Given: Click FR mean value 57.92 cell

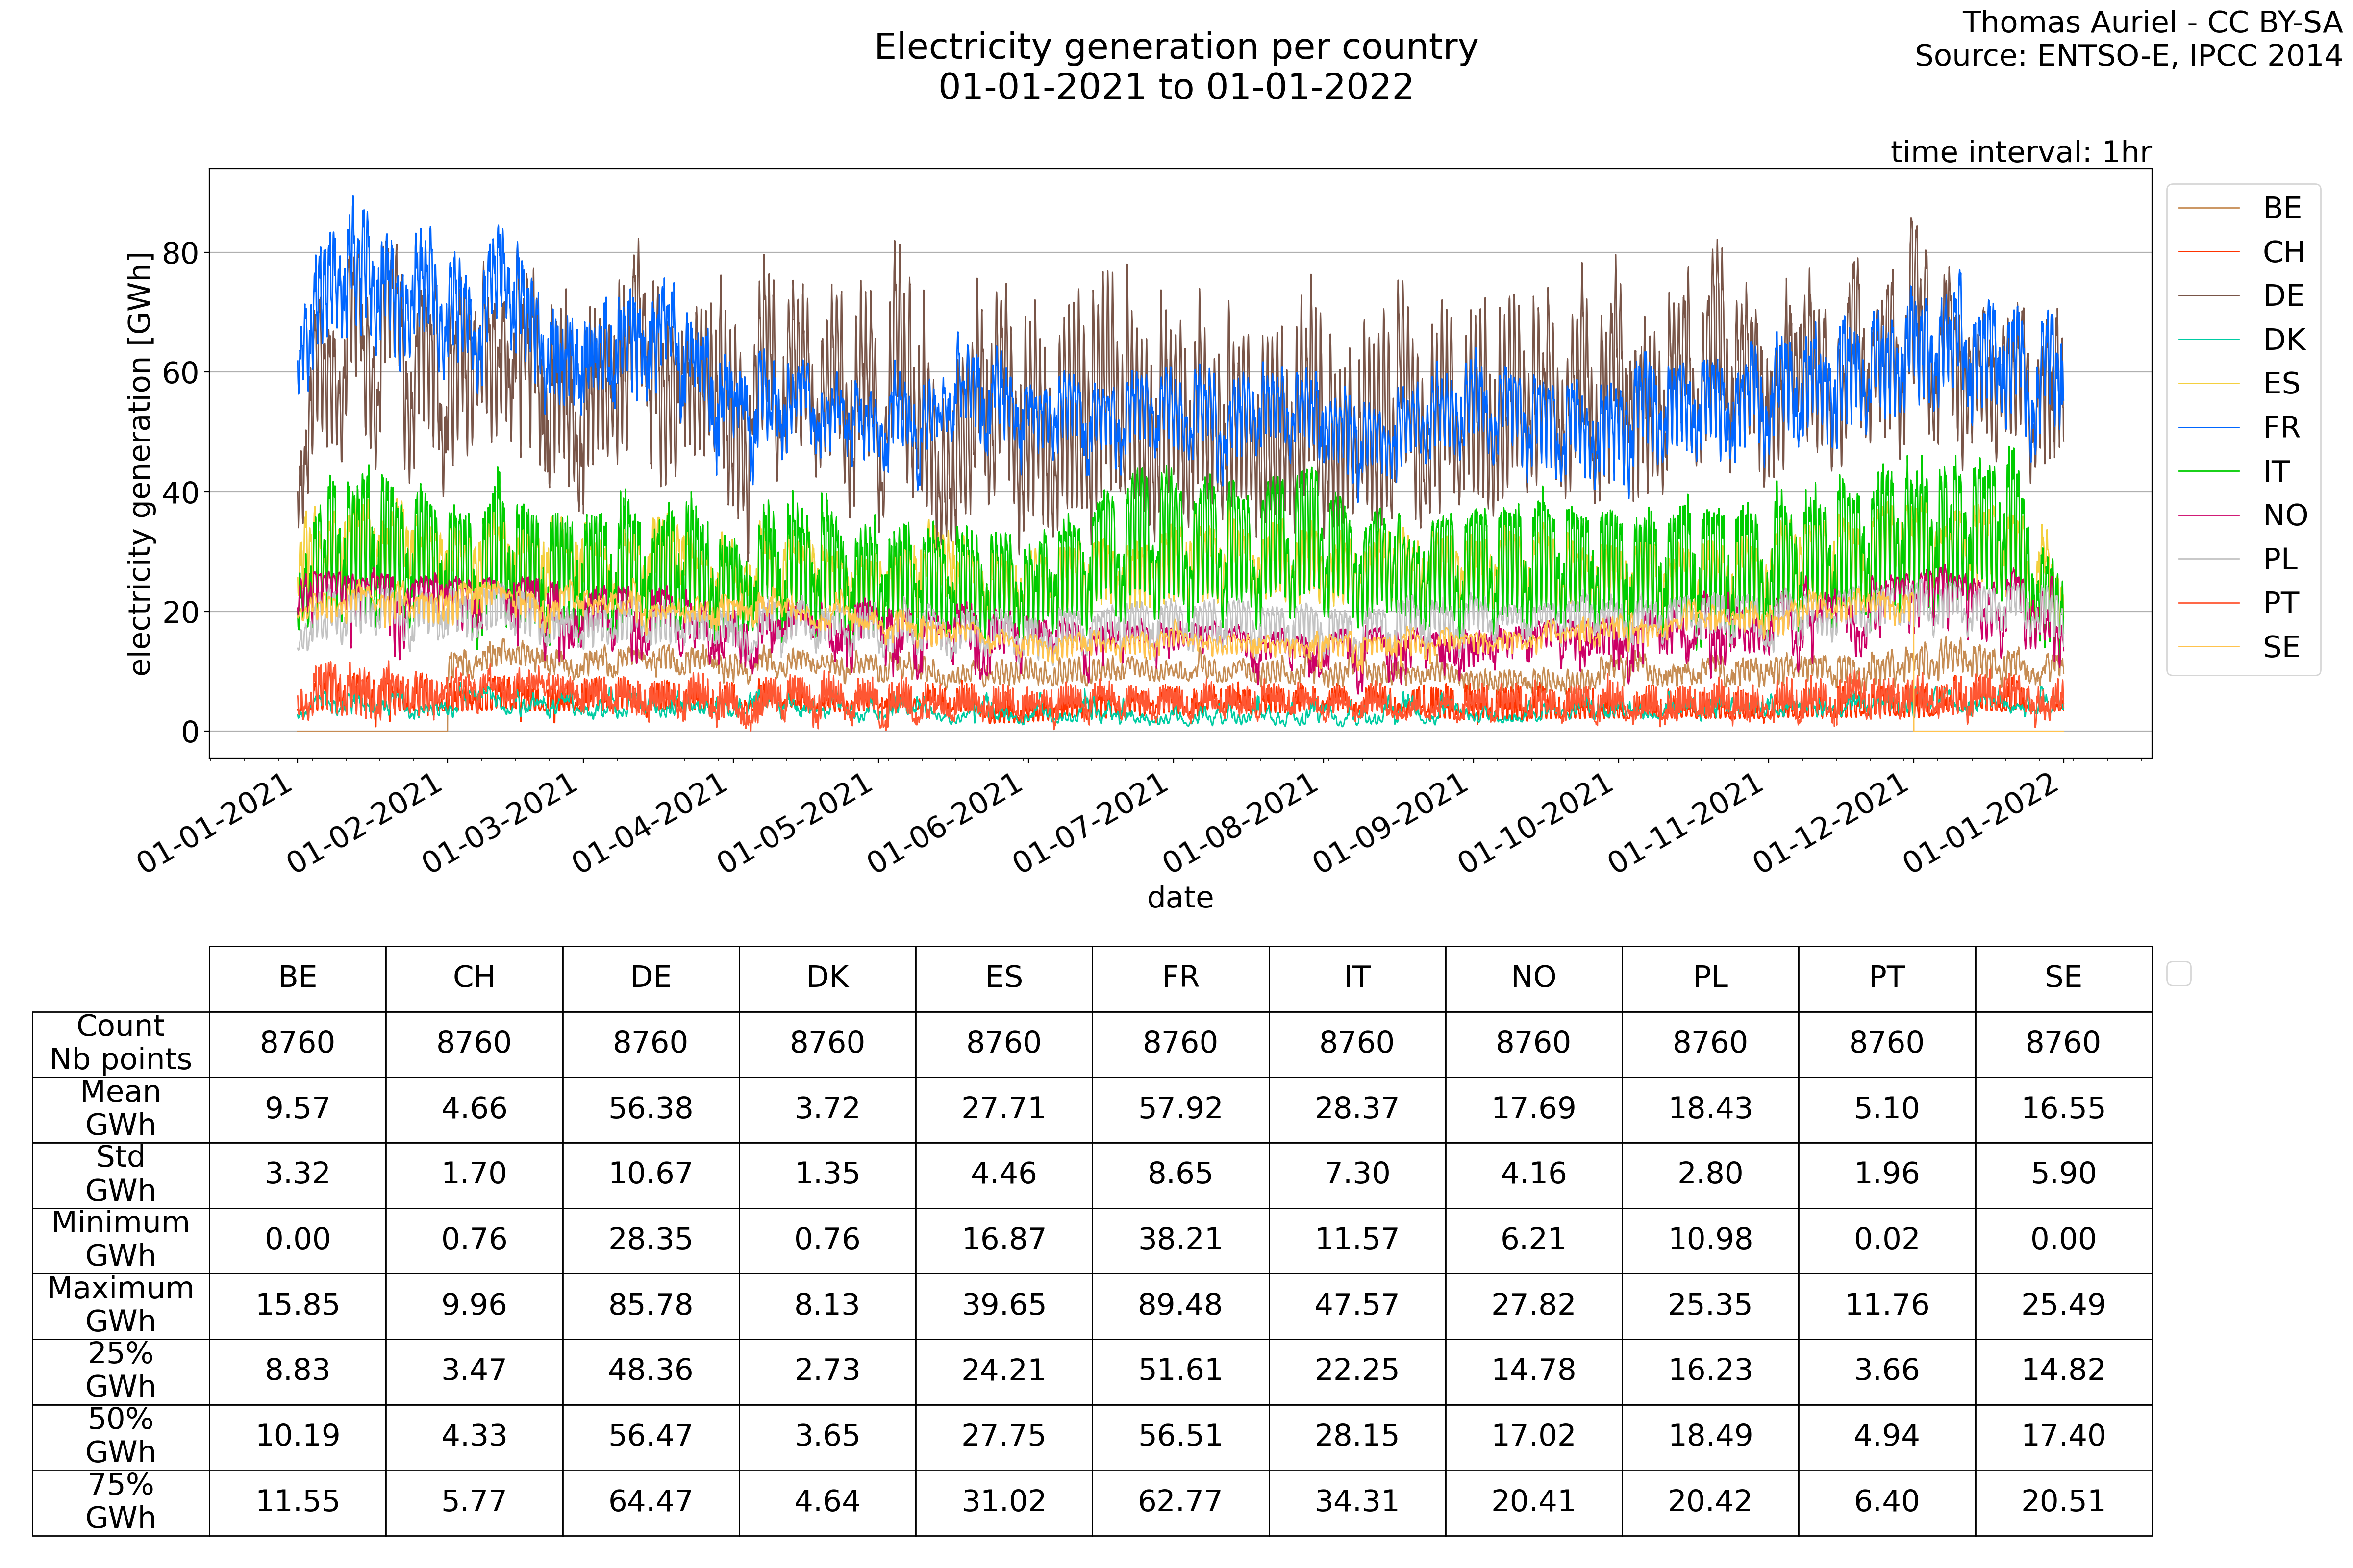Looking at the screenshot, I should point(1179,1108).
